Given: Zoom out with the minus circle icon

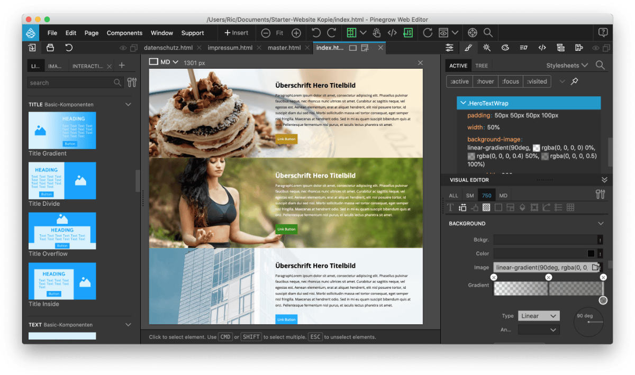Looking at the screenshot, I should pyautogui.click(x=266, y=33).
